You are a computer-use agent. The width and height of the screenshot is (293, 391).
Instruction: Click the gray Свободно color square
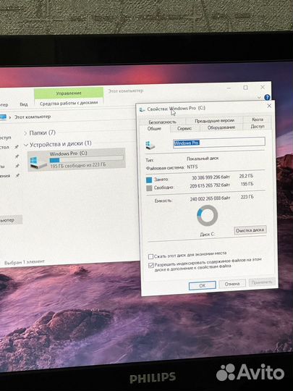pyautogui.click(x=149, y=188)
